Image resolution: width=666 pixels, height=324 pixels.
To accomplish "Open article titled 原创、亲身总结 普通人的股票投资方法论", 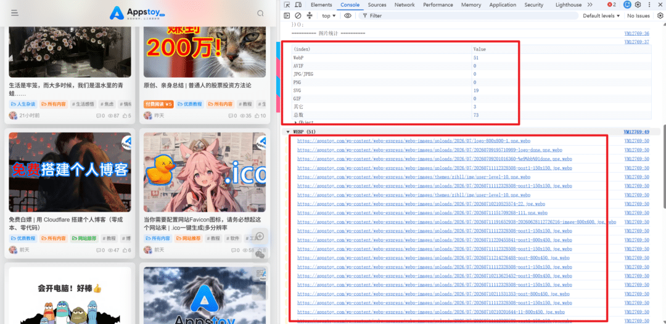I will pos(197,85).
